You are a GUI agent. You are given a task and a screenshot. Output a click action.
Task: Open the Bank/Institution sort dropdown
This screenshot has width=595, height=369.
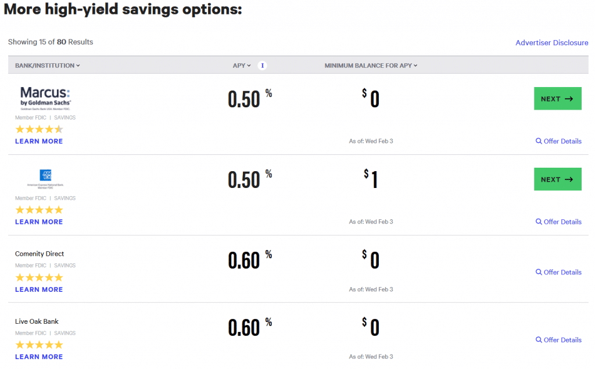coord(47,66)
